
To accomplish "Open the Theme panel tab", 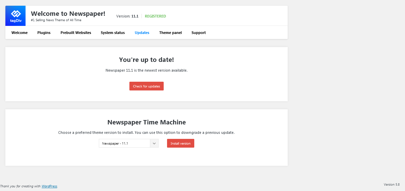I will pos(170,33).
